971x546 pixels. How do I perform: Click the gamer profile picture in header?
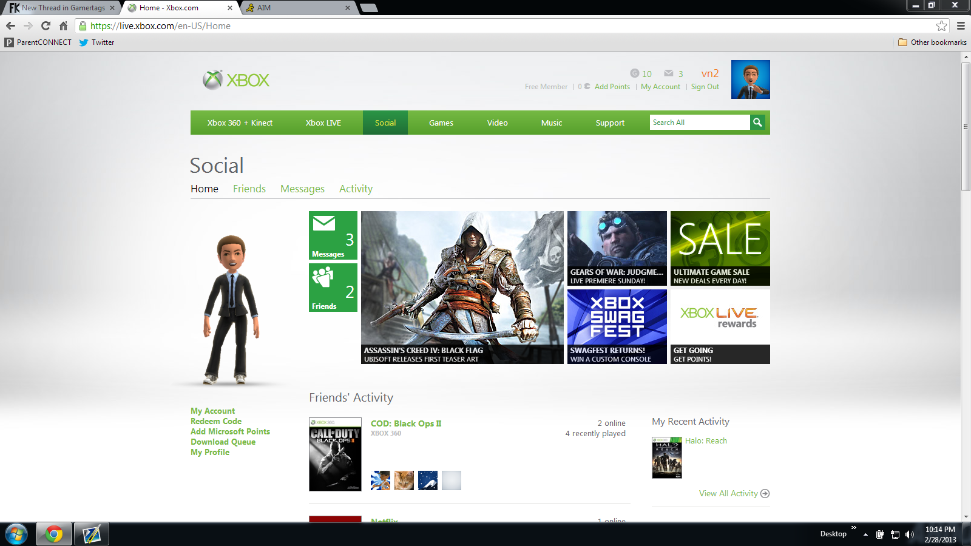point(751,79)
